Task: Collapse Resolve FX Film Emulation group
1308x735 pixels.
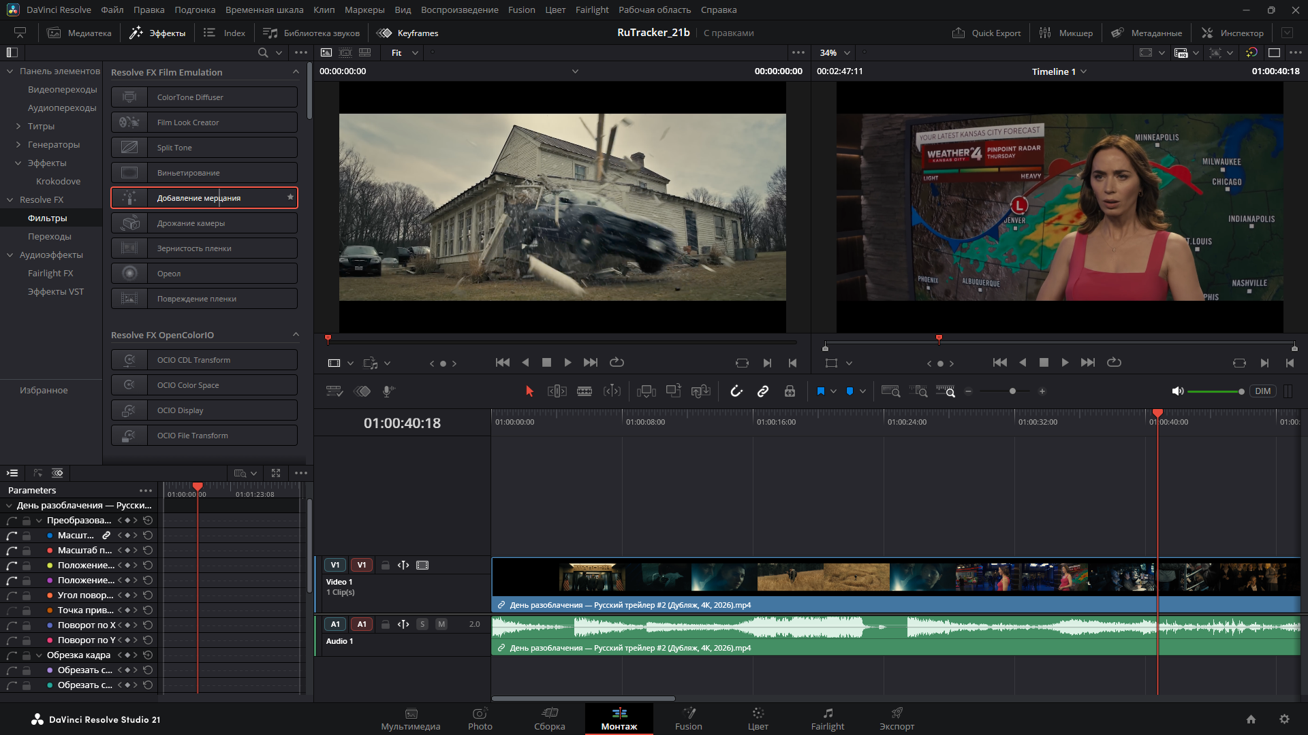Action: click(x=296, y=72)
